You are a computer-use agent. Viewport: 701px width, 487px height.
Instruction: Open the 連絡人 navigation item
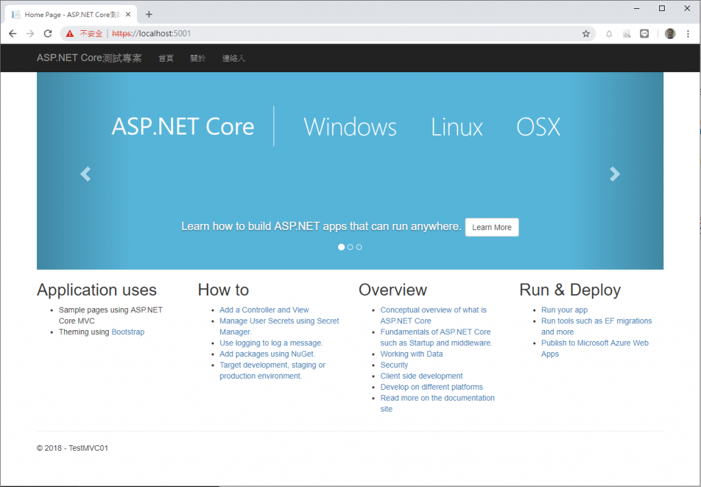[x=233, y=58]
